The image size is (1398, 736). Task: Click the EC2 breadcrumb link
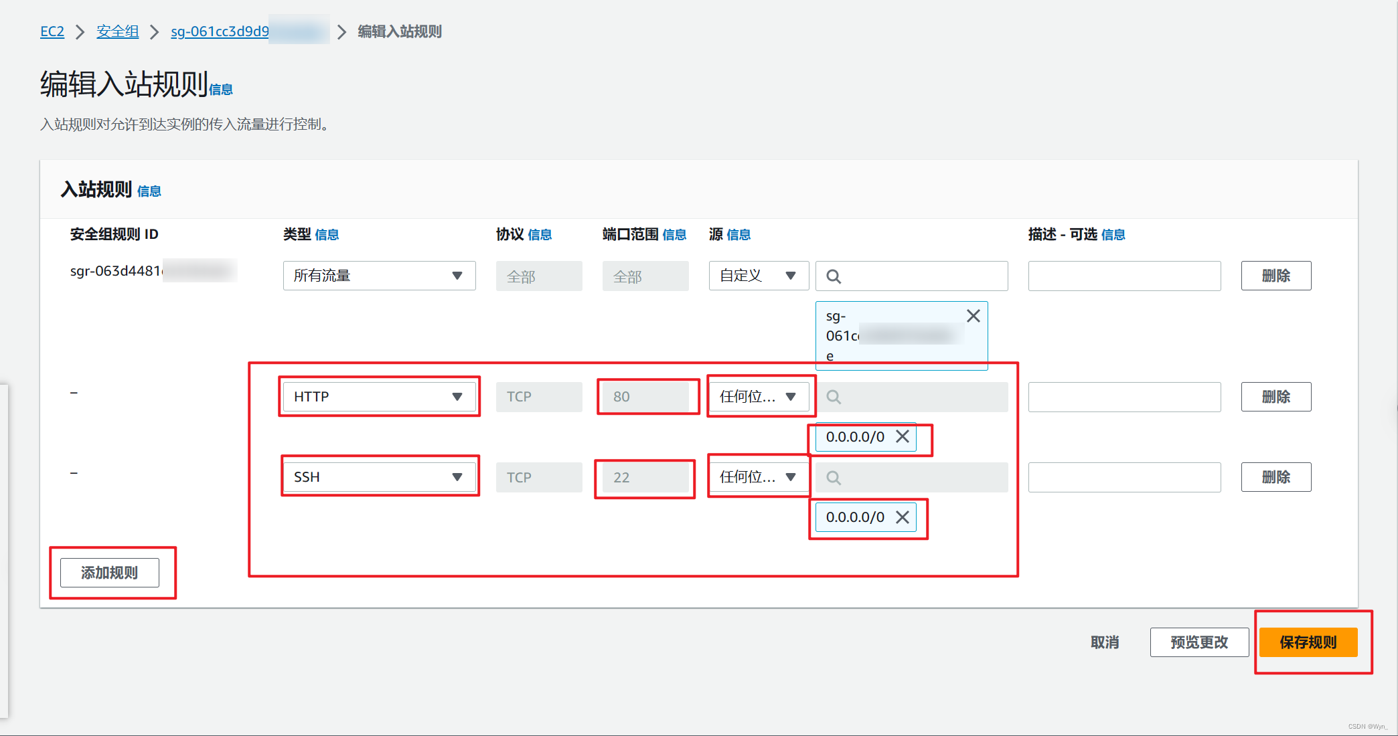(52, 31)
